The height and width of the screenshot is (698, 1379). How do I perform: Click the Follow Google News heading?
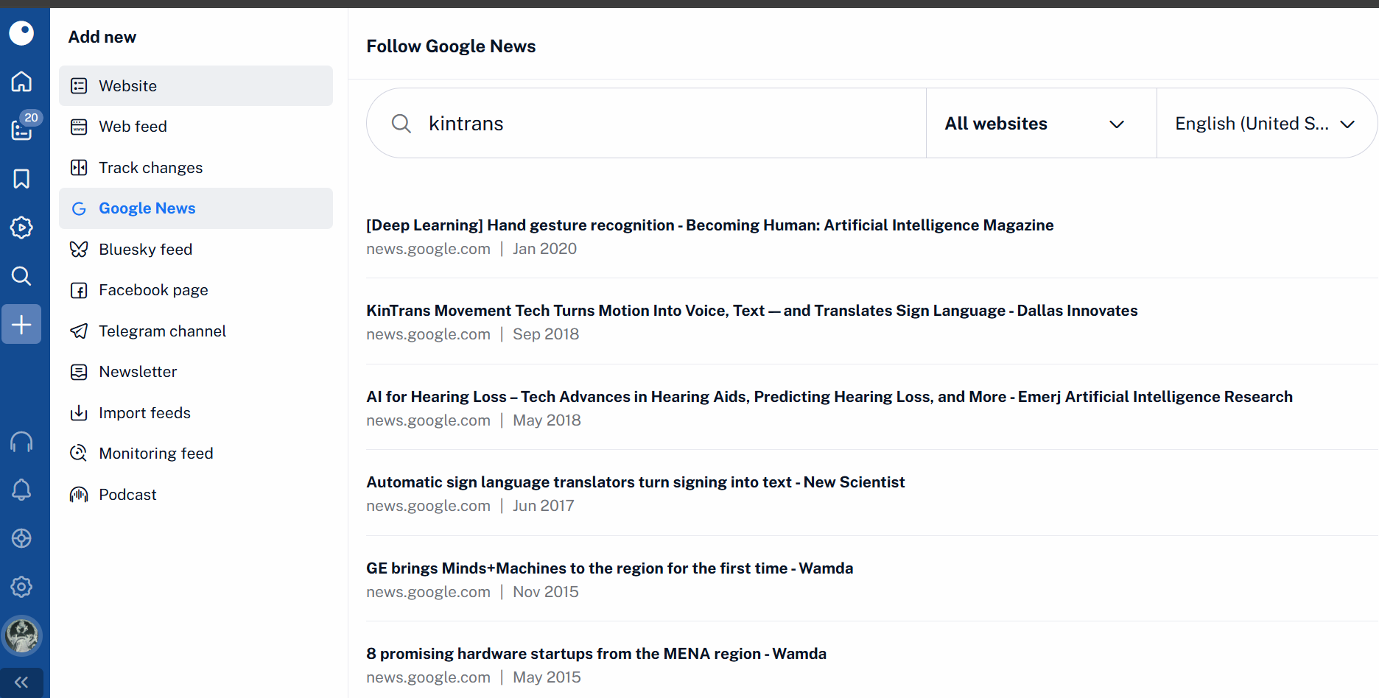point(451,46)
